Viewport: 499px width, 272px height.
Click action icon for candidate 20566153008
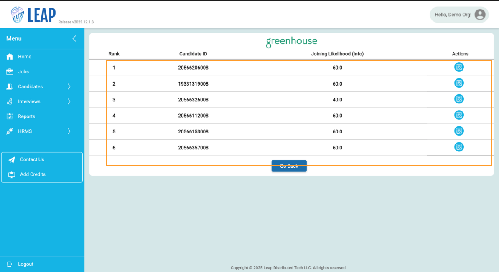tap(459, 131)
